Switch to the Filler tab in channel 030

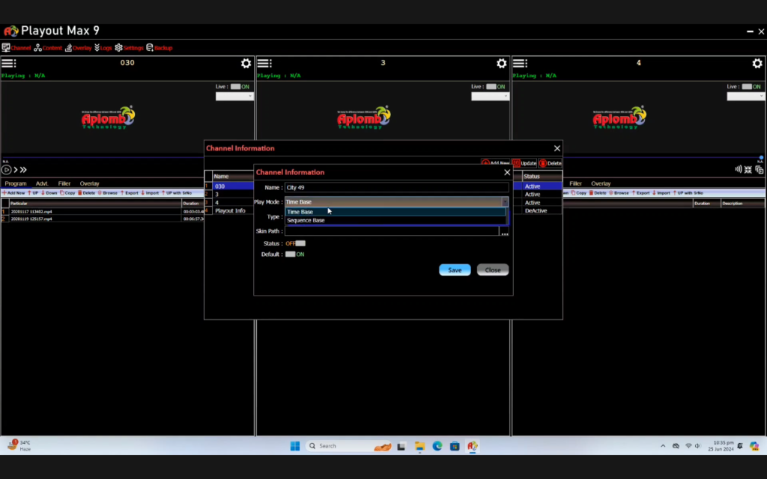(x=64, y=183)
